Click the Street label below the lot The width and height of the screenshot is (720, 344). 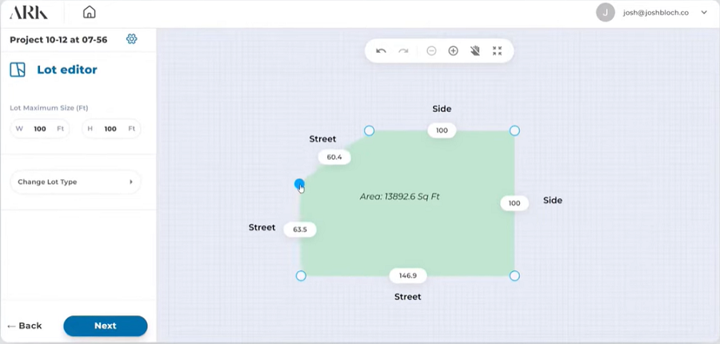[408, 297]
